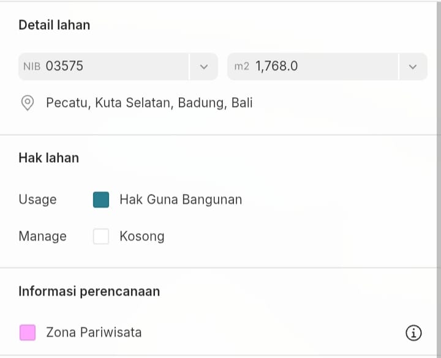The image size is (441, 358).
Task: Click the location pin icon
Action: 28,103
